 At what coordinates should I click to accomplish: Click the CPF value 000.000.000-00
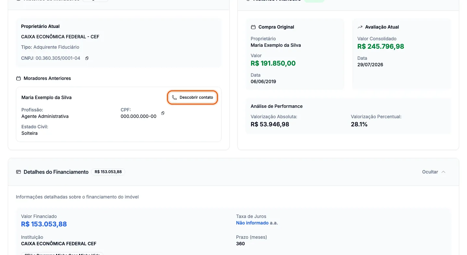pyautogui.click(x=138, y=116)
